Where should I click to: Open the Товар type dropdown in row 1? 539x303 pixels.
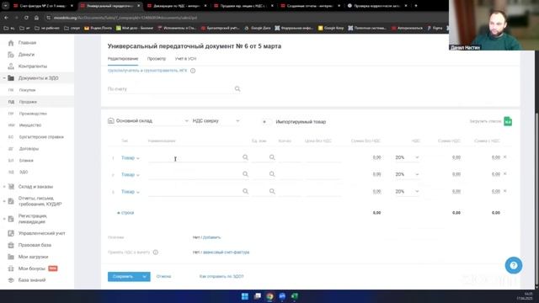click(x=130, y=158)
